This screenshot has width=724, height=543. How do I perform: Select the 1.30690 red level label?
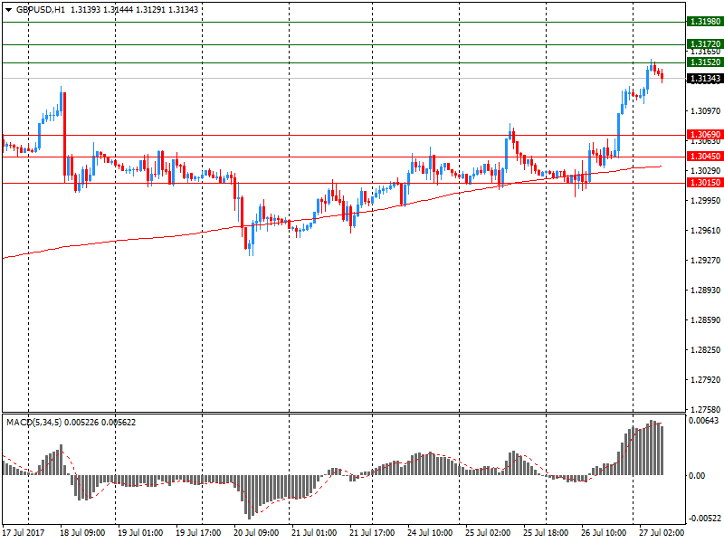(x=705, y=135)
